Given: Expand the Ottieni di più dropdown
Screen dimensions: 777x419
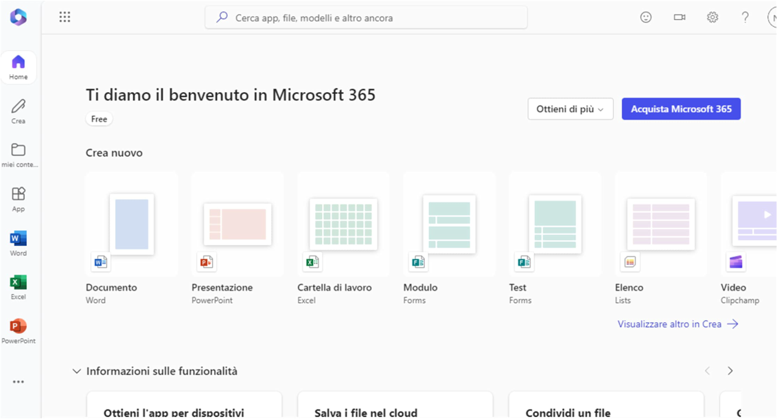Looking at the screenshot, I should 570,109.
